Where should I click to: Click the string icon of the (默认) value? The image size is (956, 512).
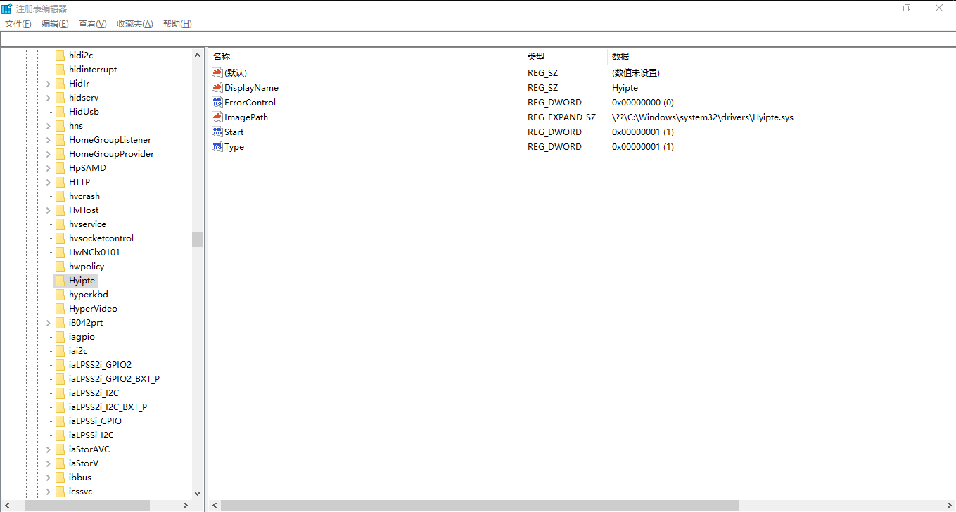(217, 72)
